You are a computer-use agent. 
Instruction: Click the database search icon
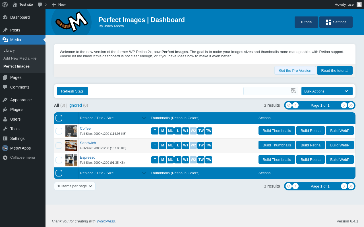tap(293, 91)
